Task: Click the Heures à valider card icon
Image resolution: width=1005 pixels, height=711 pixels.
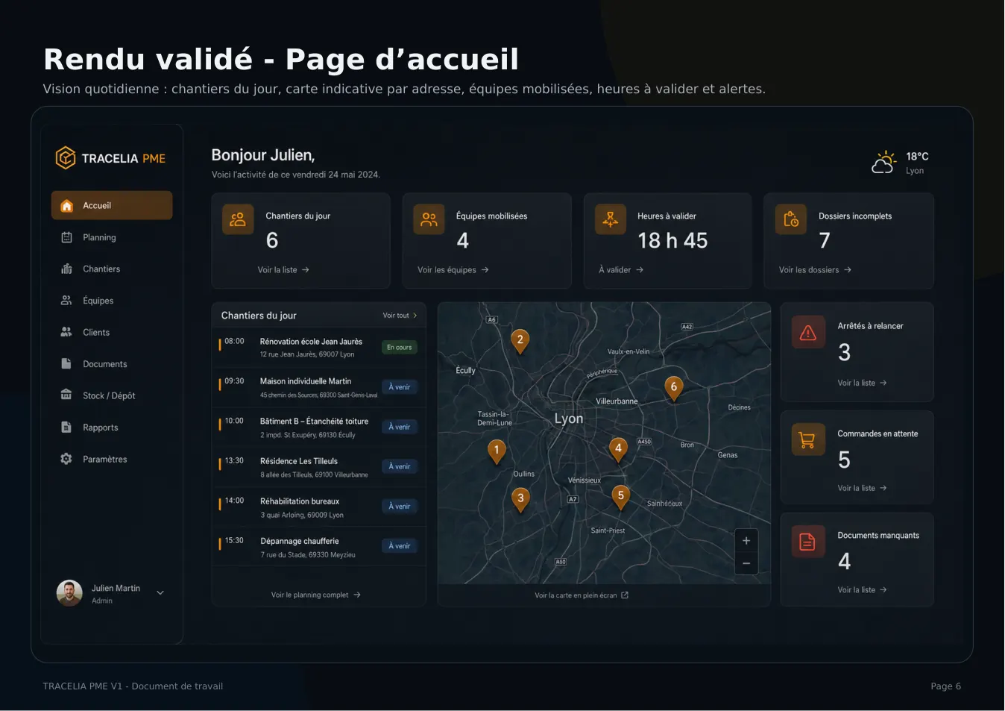Action: (x=611, y=219)
